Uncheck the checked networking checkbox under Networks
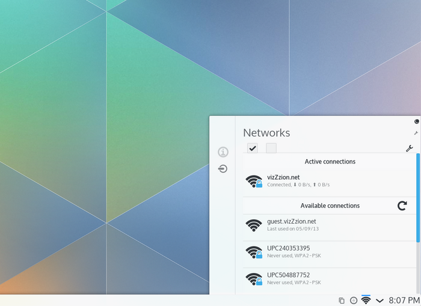Viewport: 421px width, 306px height. pos(253,148)
